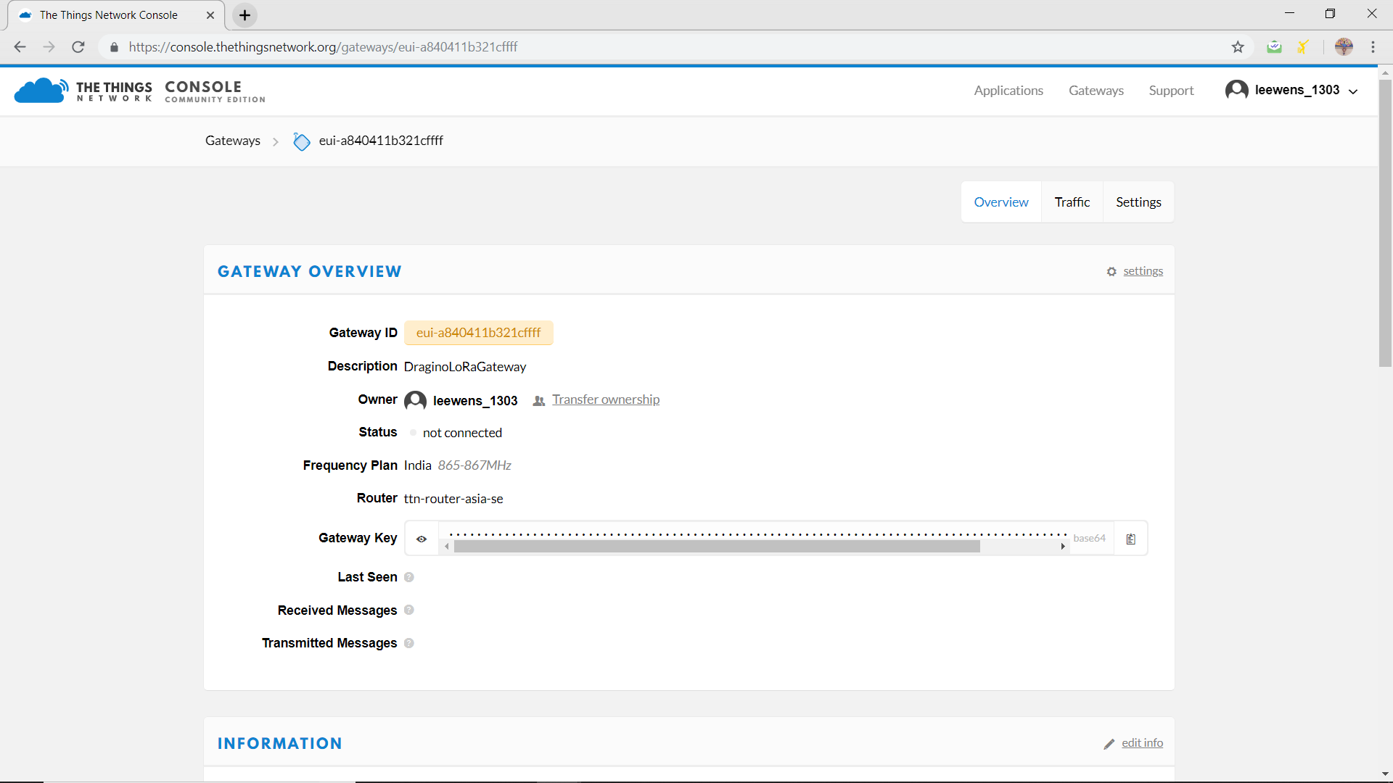Click the 865-867MHz frequency text
Viewport: 1393px width, 783px height.
pos(474,465)
